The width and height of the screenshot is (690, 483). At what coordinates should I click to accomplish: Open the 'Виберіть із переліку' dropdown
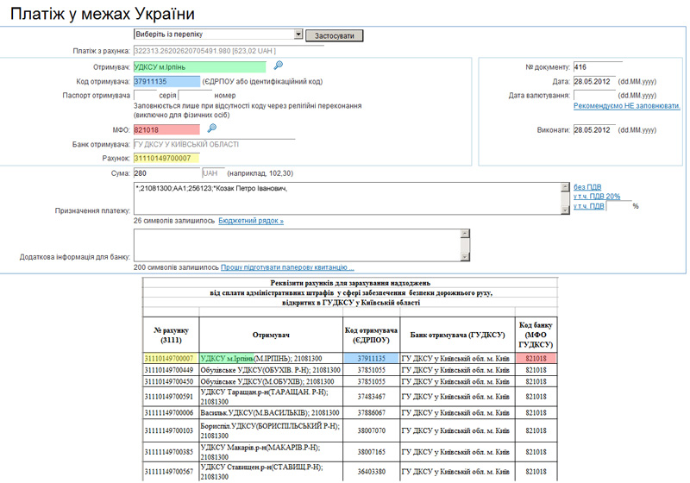pyautogui.click(x=218, y=34)
